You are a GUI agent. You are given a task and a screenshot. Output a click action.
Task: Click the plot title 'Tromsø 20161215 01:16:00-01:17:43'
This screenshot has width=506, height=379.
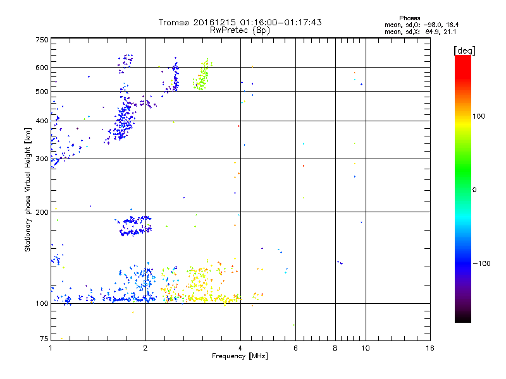pos(240,22)
